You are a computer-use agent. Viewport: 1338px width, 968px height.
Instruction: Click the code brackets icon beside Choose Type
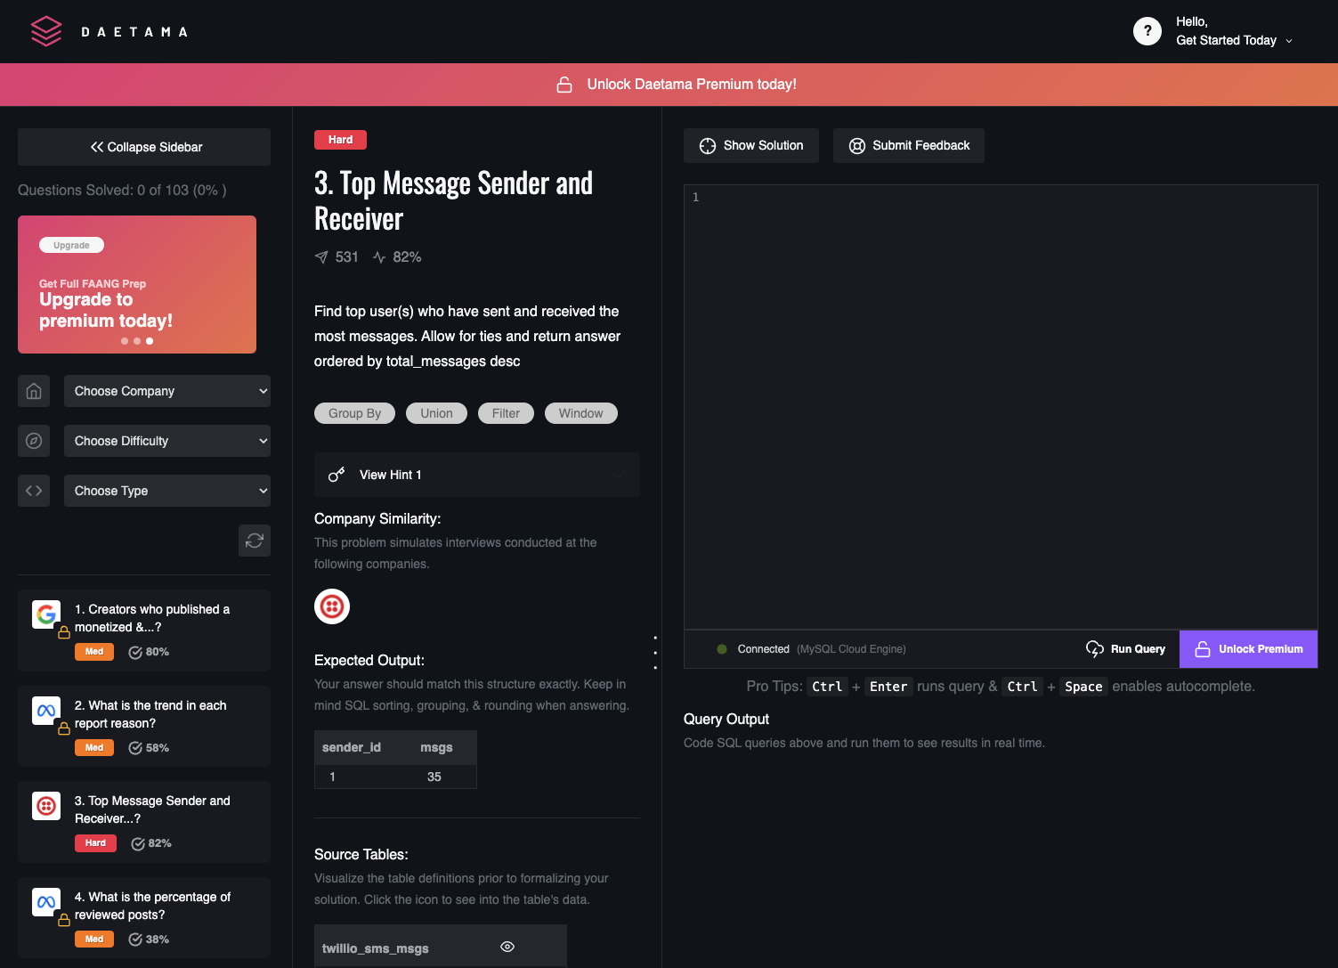[34, 491]
